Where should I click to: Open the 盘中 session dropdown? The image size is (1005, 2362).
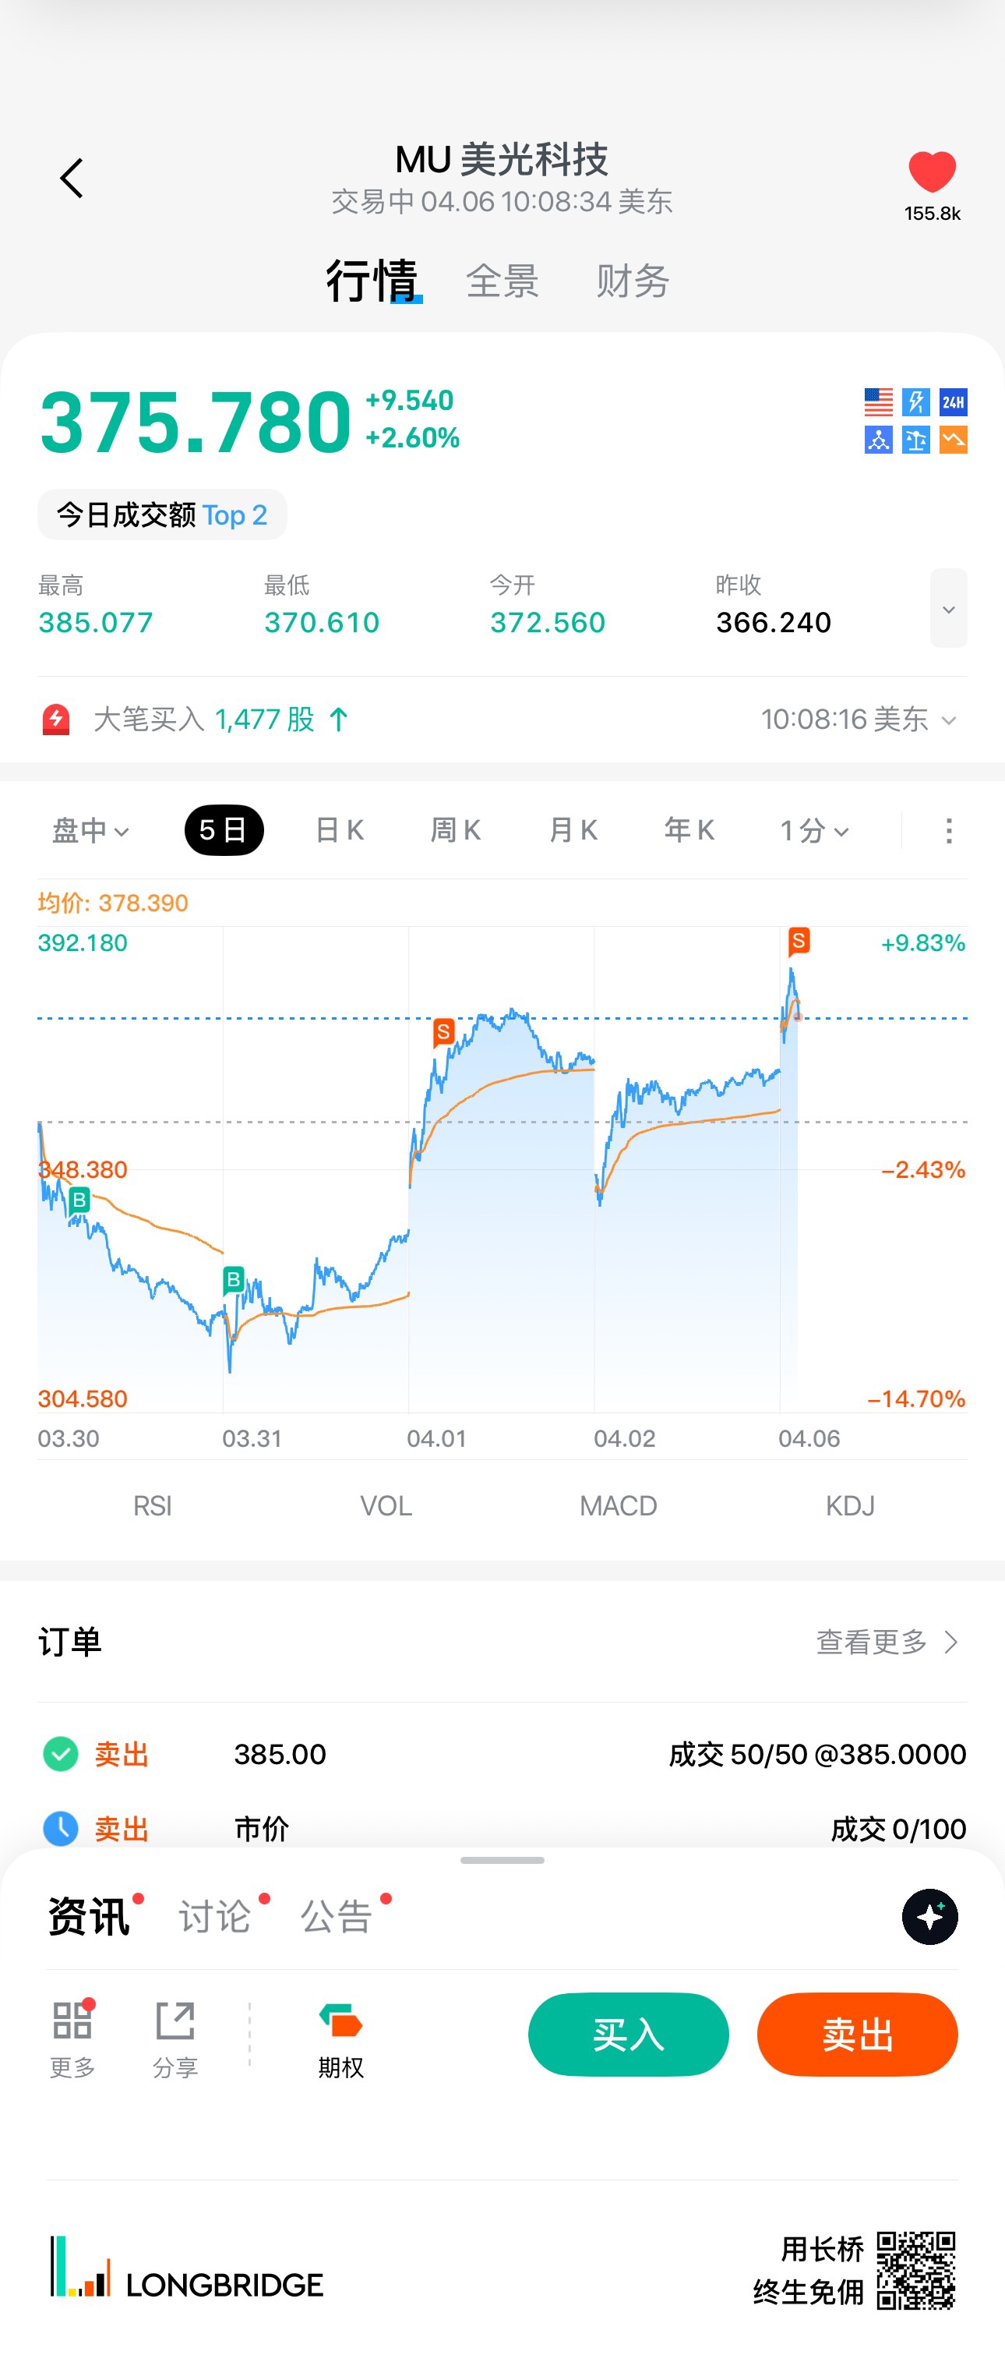tap(90, 831)
